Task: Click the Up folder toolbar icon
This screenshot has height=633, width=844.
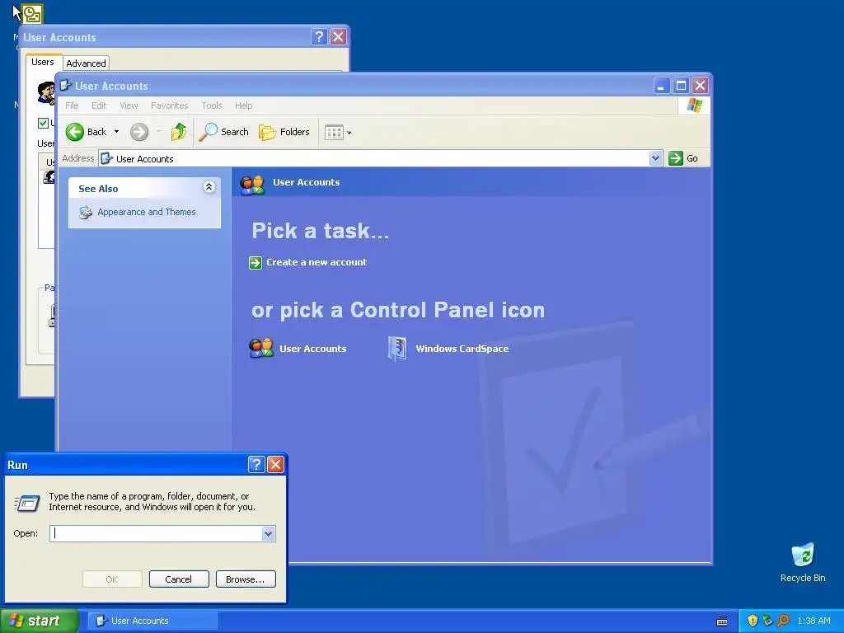Action: click(x=178, y=132)
